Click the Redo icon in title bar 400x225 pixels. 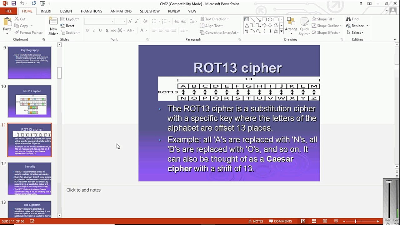(34, 3)
